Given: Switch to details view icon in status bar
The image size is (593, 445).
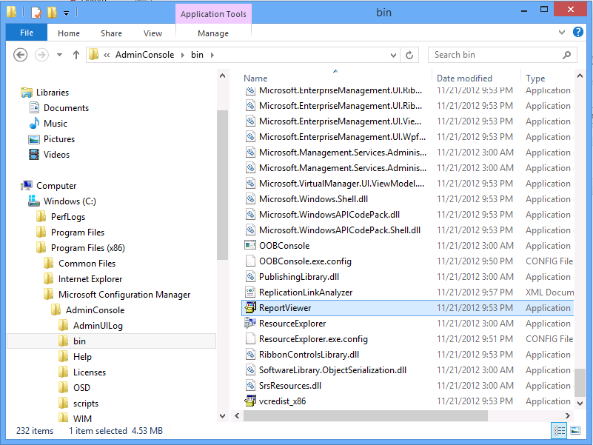Looking at the screenshot, I should 559,430.
